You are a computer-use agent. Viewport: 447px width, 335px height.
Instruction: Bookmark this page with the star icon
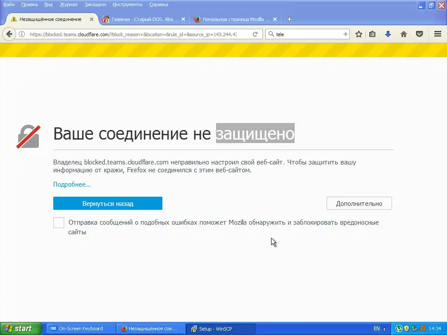coord(359,34)
